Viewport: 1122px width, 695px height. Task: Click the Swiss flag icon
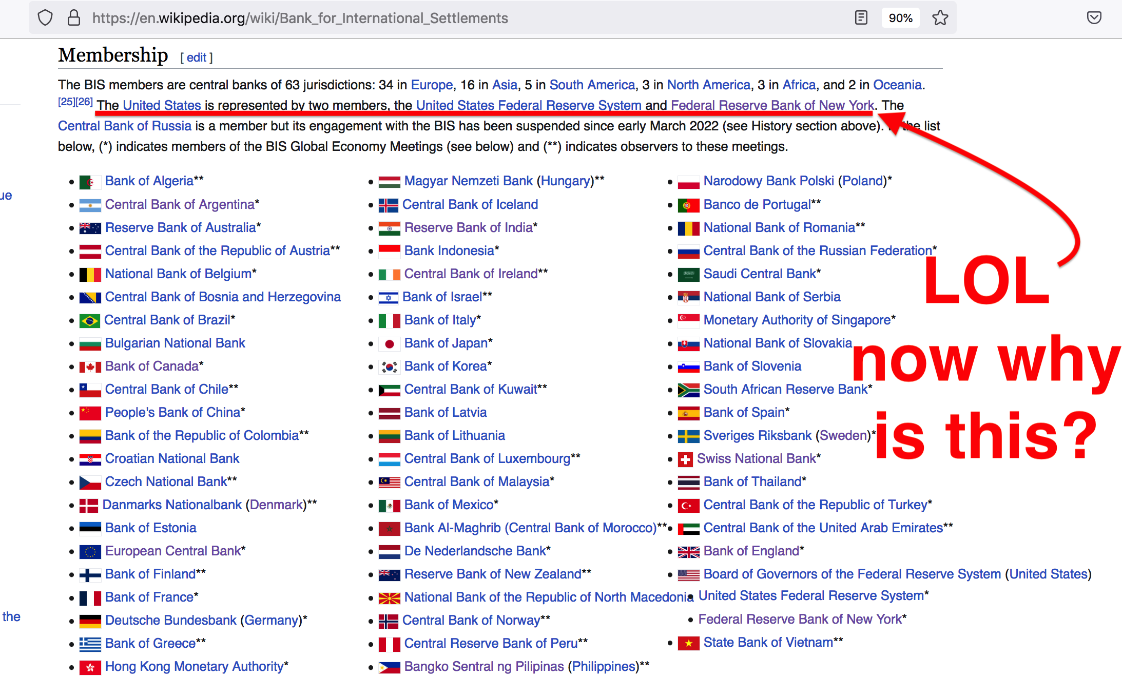(x=685, y=459)
